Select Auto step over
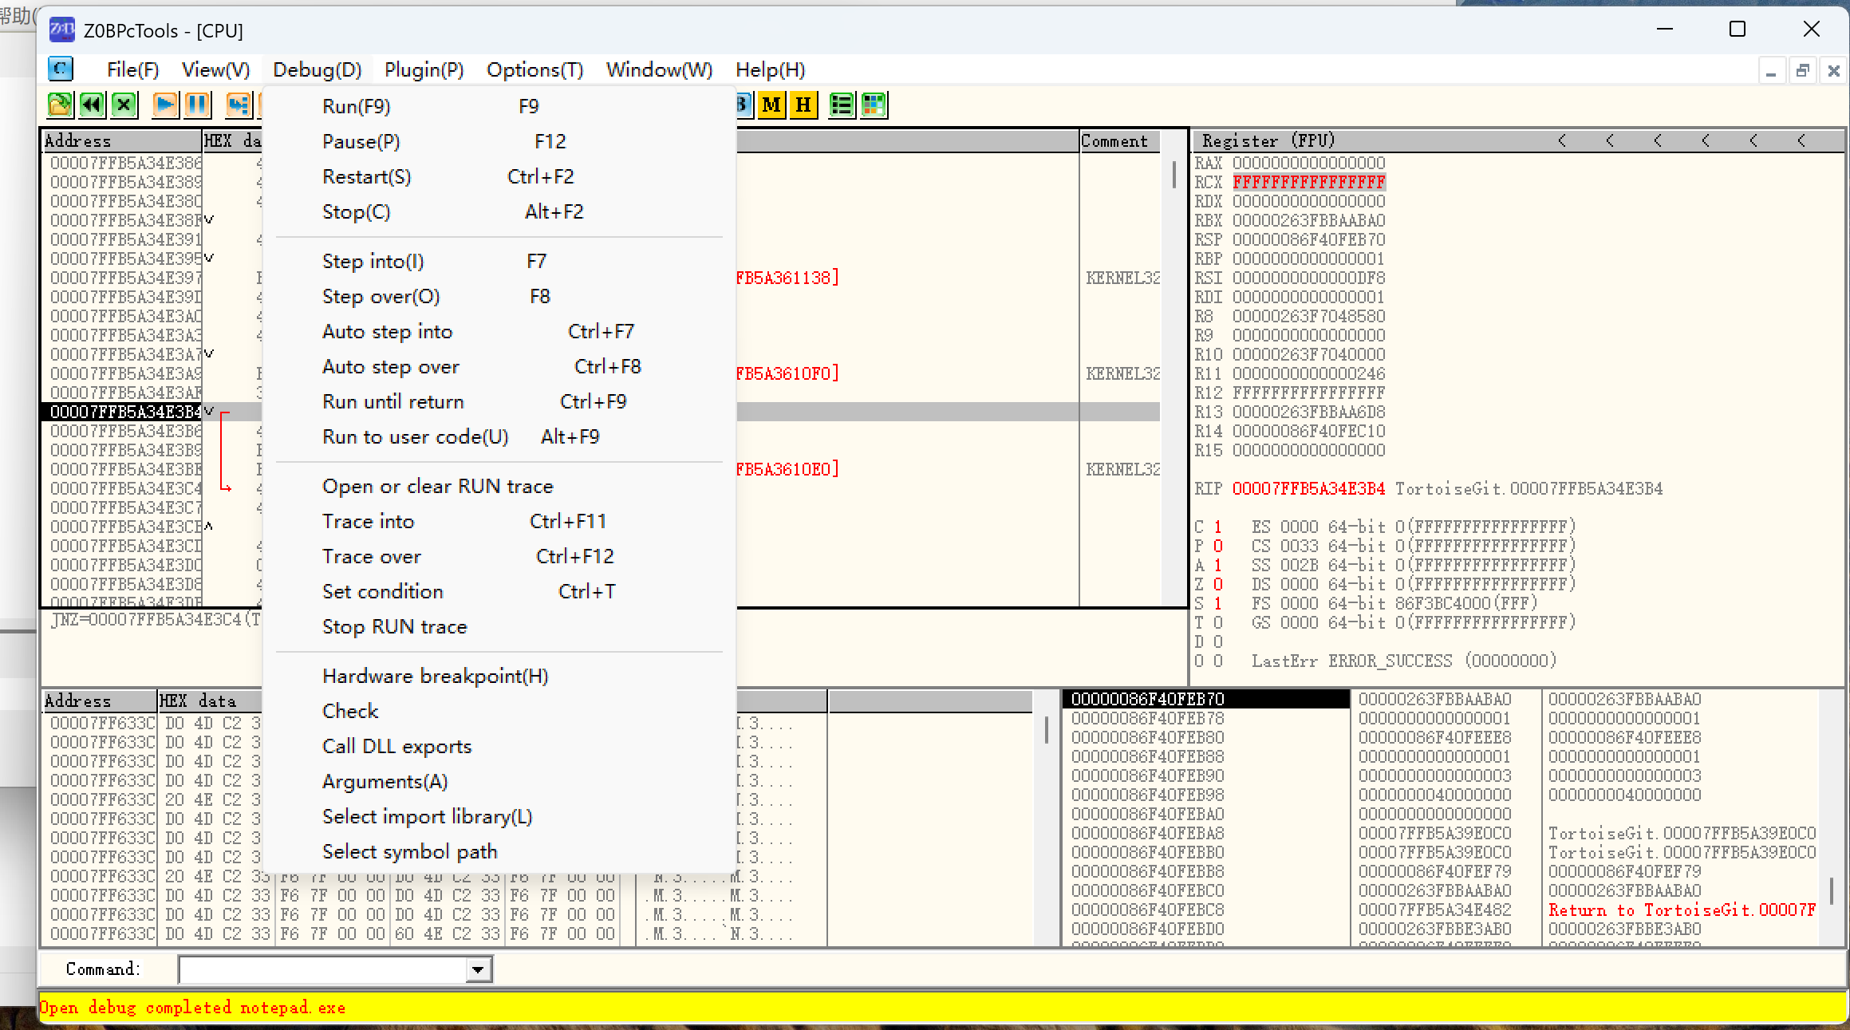1850x1030 pixels. pos(499,366)
